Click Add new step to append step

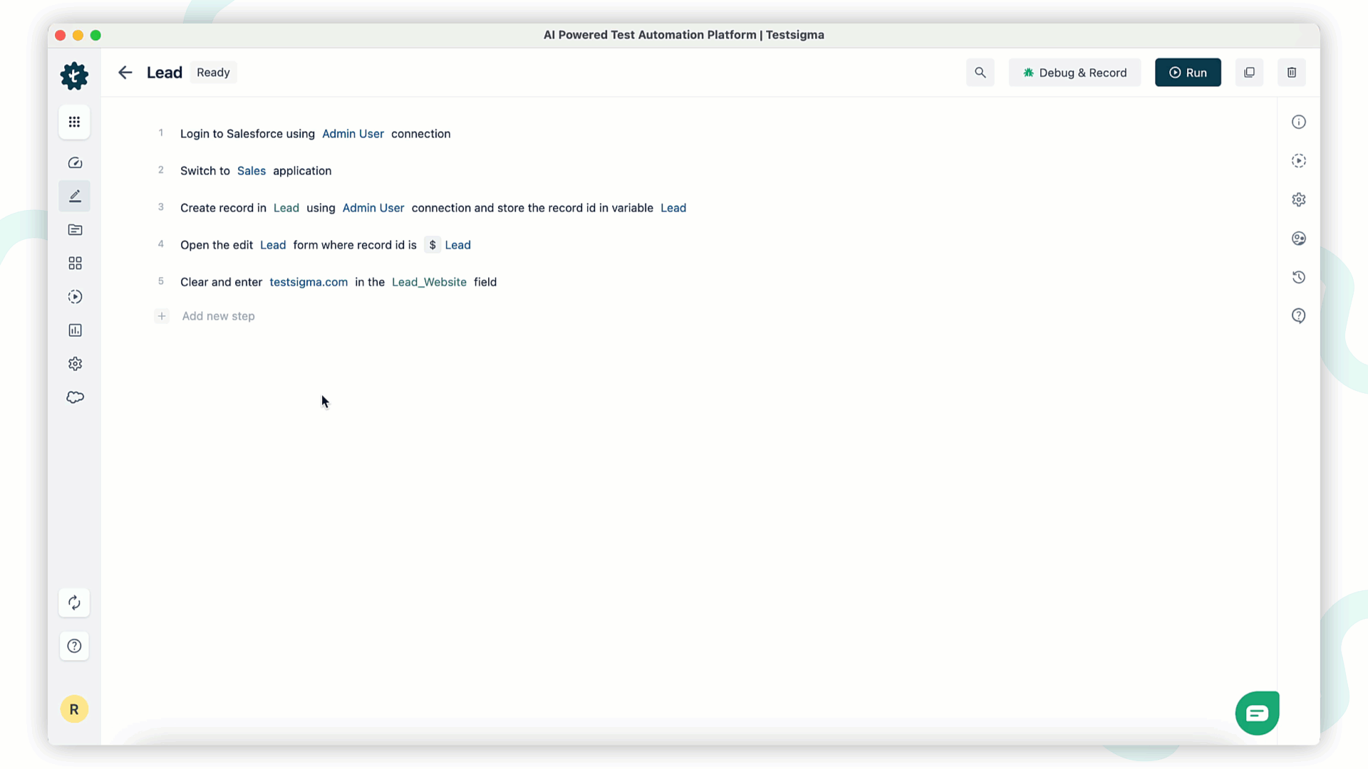coord(218,315)
